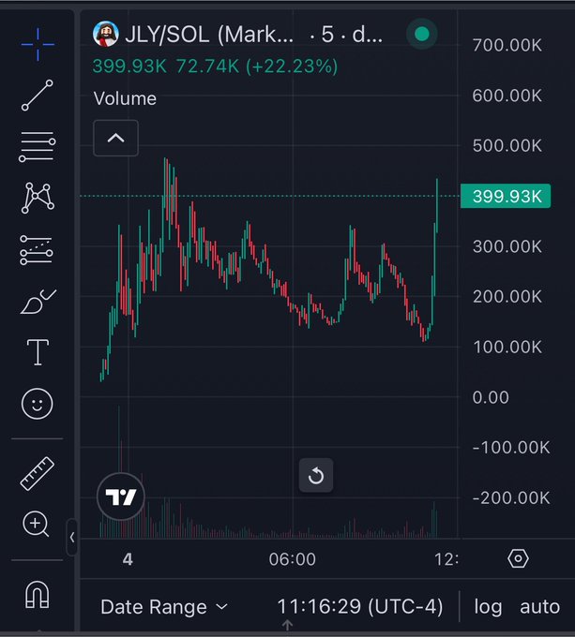Select the crosshair cursor tool
This screenshot has height=637, width=575.
point(38,45)
